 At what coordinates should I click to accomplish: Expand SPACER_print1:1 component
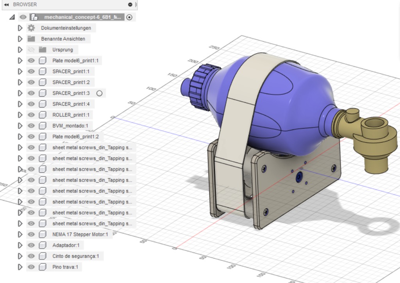click(20, 71)
